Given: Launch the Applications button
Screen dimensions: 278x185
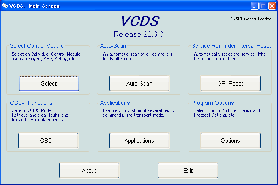Looking at the screenshot, I should (x=139, y=140).
